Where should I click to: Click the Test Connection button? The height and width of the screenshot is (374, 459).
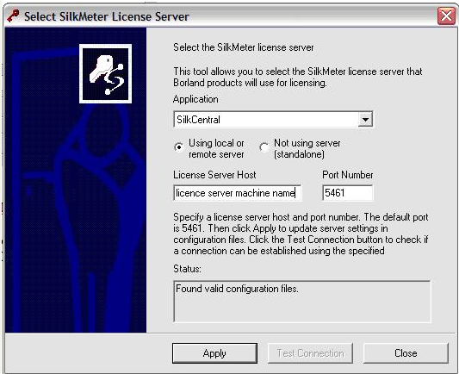310,353
